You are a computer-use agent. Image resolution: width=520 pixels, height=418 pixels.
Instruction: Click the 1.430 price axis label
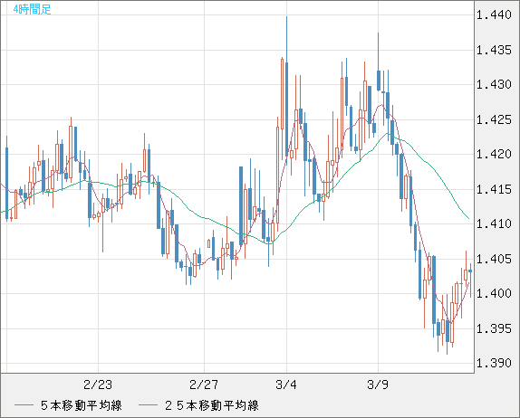[494, 84]
